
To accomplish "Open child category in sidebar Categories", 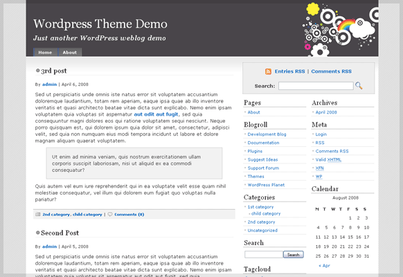I will pos(266,213).
